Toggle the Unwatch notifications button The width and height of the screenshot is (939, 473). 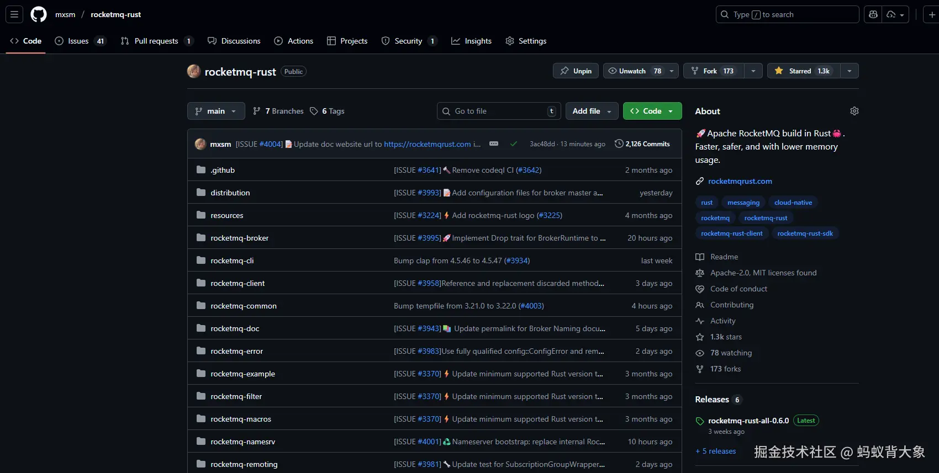coord(633,71)
